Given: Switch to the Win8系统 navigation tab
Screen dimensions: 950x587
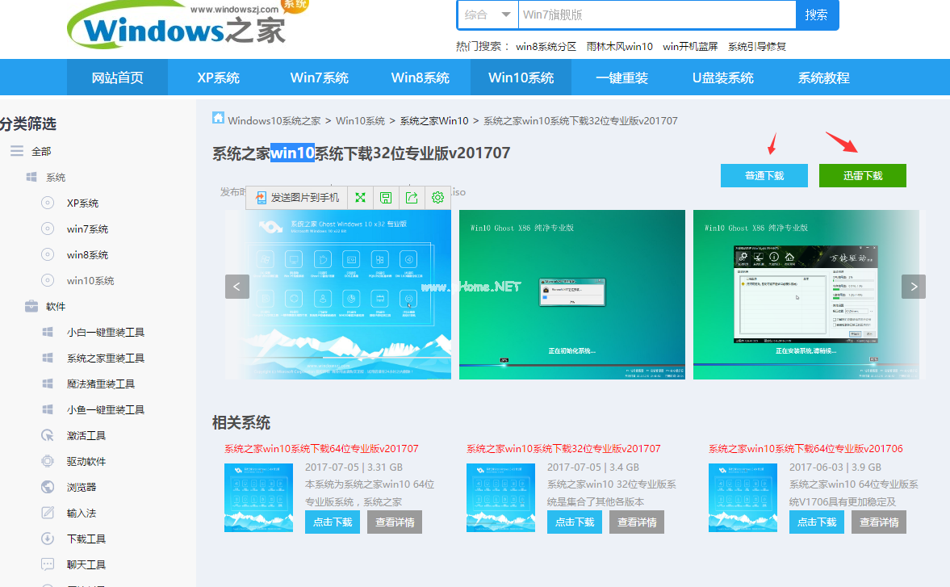Looking at the screenshot, I should [420, 77].
